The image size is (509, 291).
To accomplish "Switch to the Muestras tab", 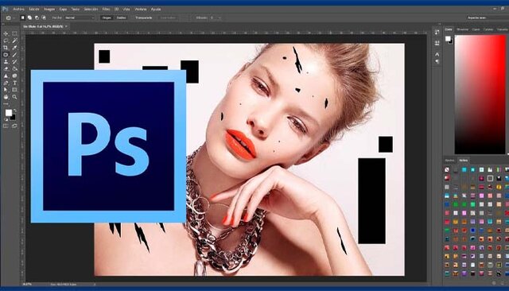I will coord(463,29).
